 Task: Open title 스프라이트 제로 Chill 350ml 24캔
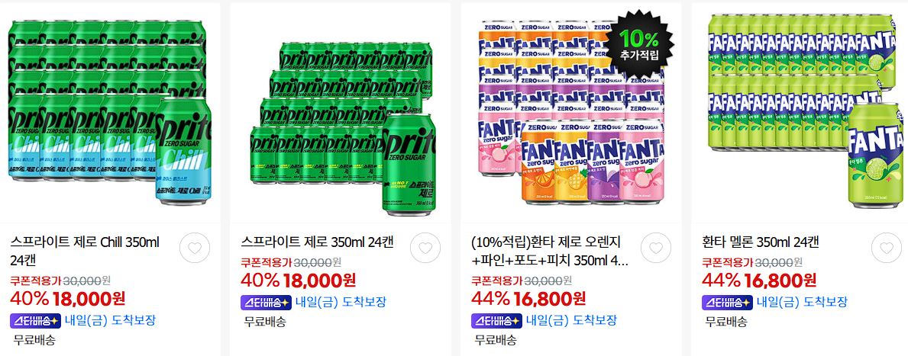point(85,251)
